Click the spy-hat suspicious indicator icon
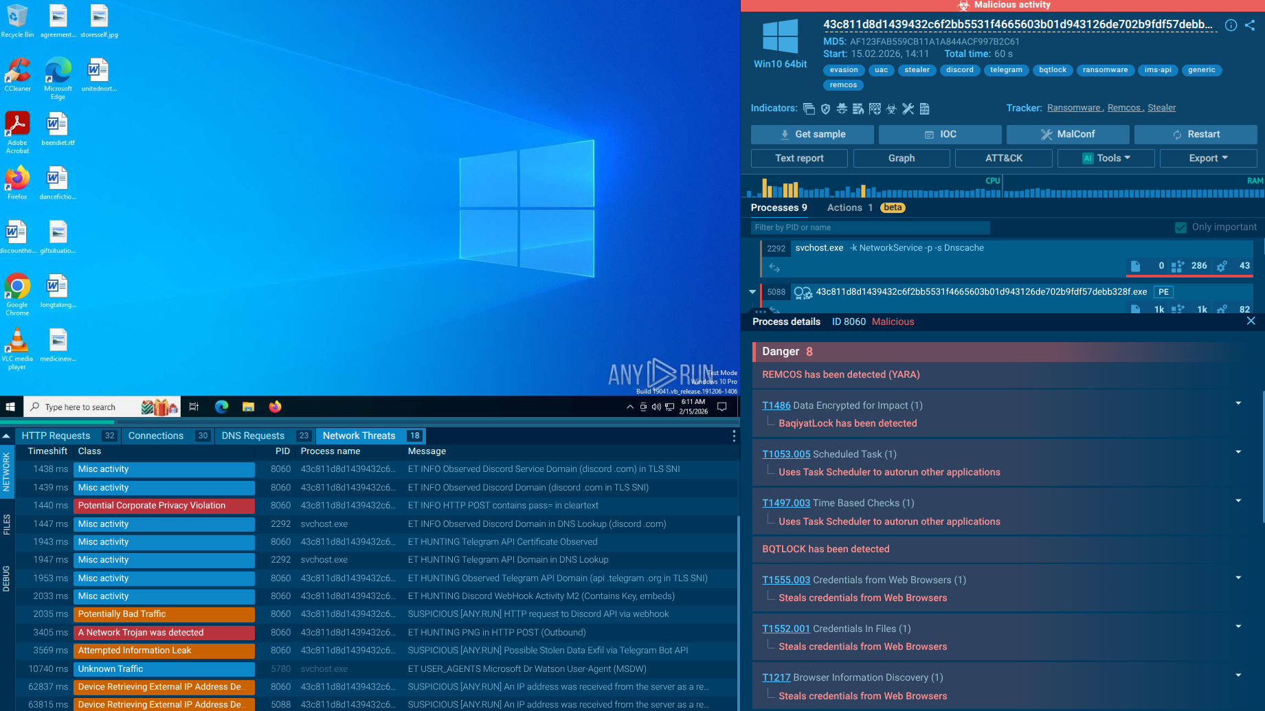Screen dimensions: 1265x711 coord(842,109)
